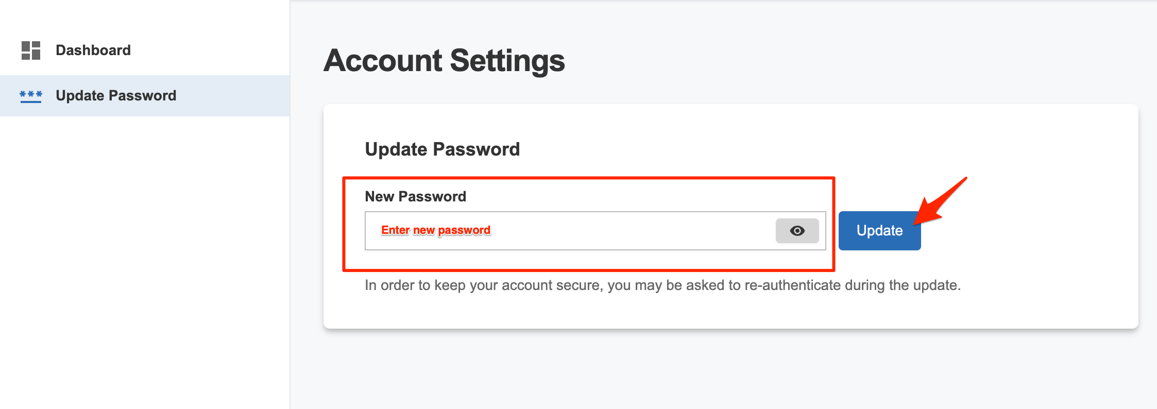Click the blue Update button
The image size is (1157, 409).
click(x=879, y=231)
